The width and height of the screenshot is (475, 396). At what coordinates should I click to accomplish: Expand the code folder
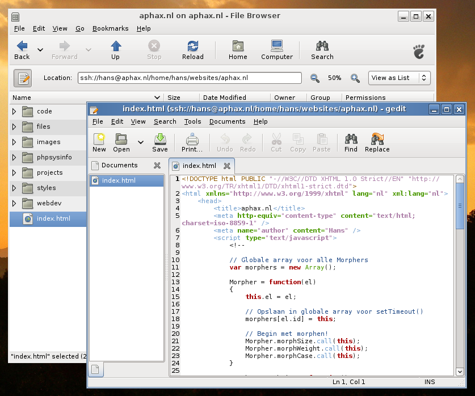pyautogui.click(x=14, y=111)
